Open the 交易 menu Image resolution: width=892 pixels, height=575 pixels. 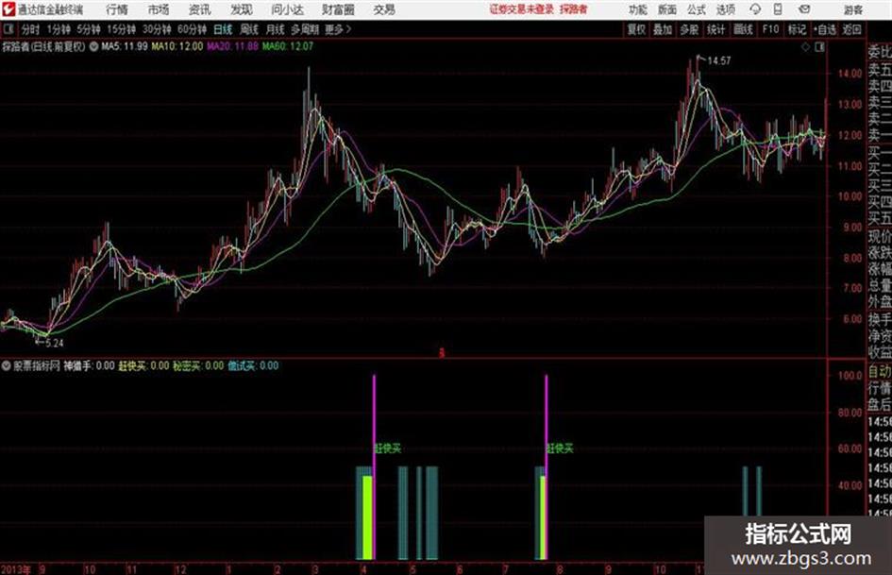point(384,9)
